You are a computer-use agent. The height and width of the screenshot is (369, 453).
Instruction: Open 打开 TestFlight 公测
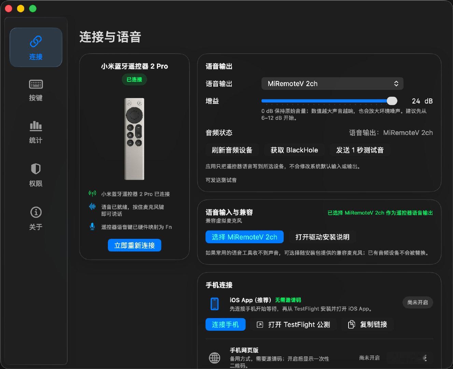click(x=293, y=325)
